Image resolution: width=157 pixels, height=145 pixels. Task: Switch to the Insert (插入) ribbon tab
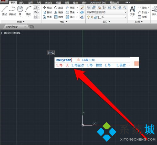click(22, 3)
